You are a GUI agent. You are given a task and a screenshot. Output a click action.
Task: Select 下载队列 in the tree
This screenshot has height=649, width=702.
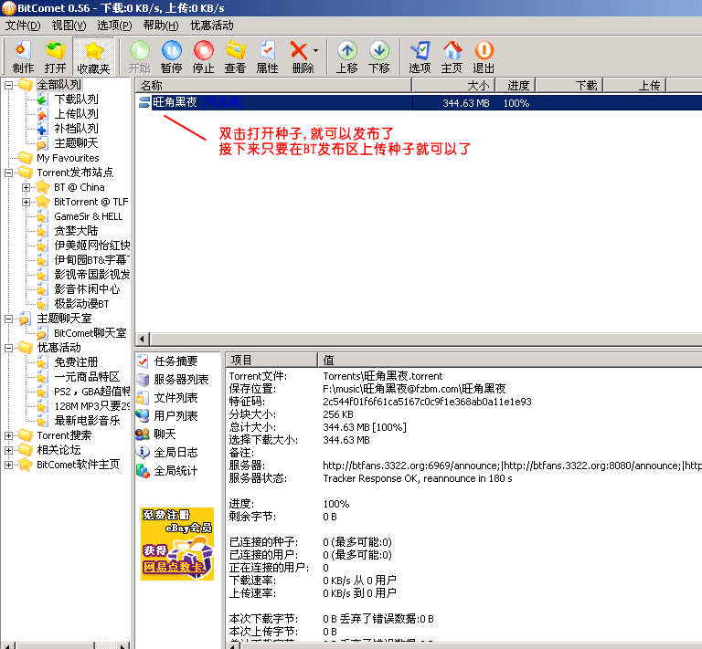(76, 99)
